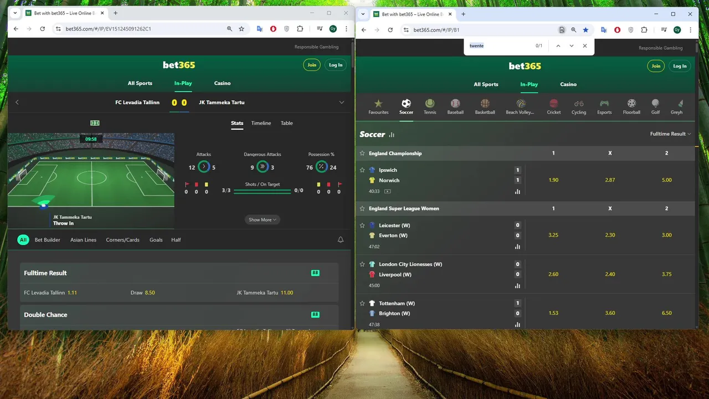Bet on Ipswich home win 1.90
The width and height of the screenshot is (709, 399).
pos(553,180)
